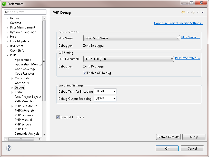This screenshot has height=157, width=209.
Task: Expand the Code Style tree node
Action: coord(12,78)
